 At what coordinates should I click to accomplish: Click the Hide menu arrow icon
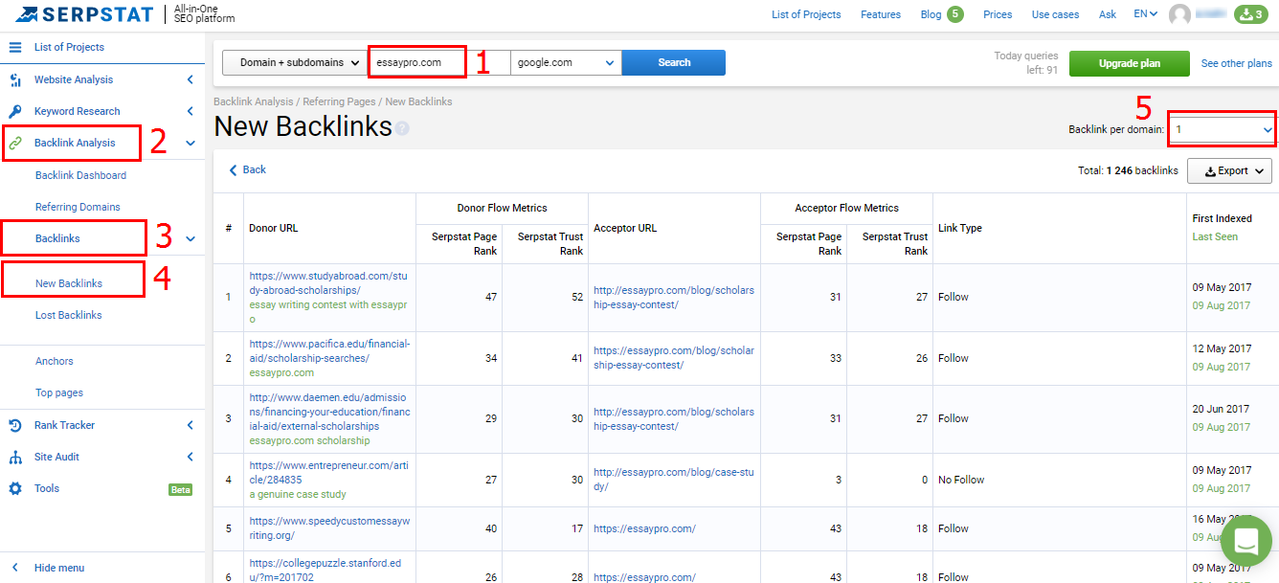tap(15, 568)
